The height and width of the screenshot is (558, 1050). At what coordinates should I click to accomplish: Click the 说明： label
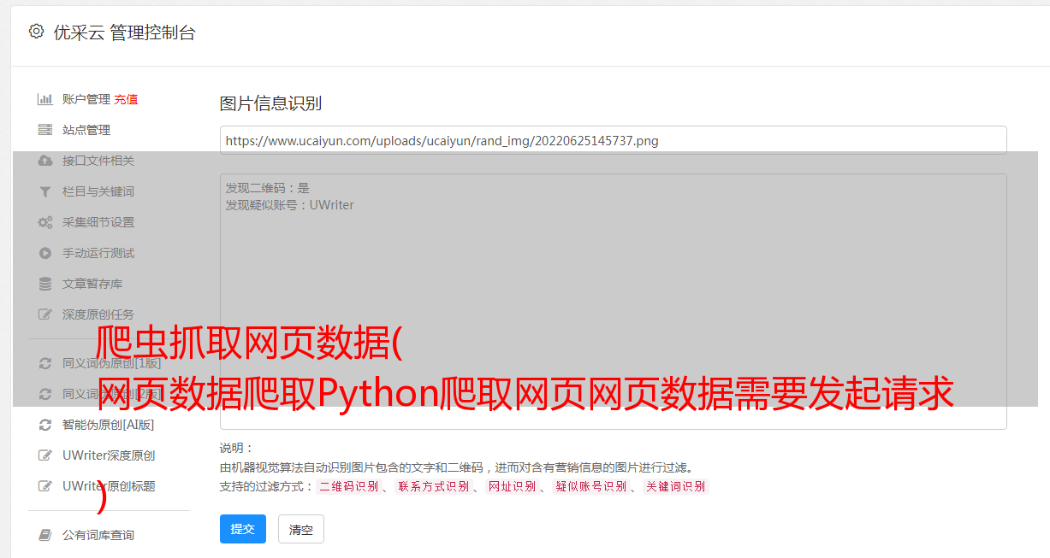click(x=236, y=448)
